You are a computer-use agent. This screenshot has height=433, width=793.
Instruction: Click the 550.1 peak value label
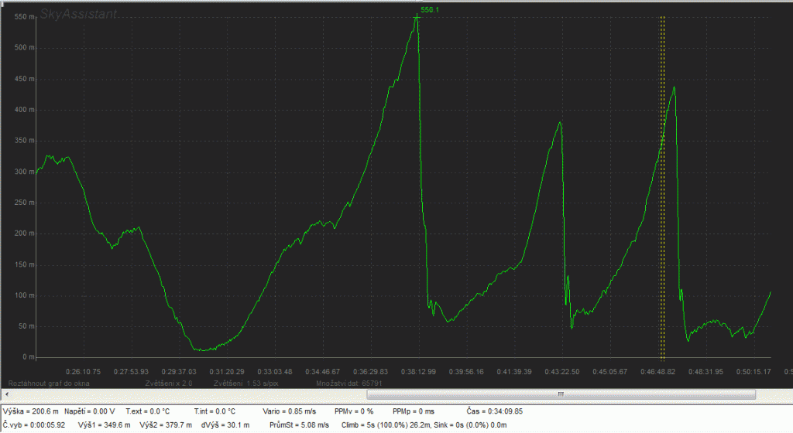click(x=431, y=10)
